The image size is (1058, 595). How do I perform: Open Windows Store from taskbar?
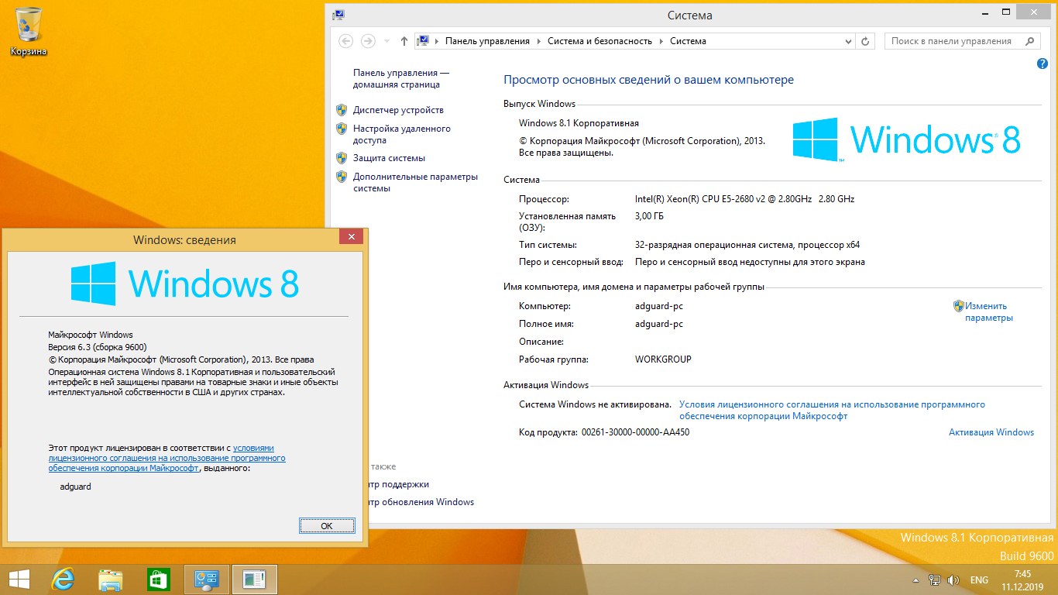tap(159, 579)
